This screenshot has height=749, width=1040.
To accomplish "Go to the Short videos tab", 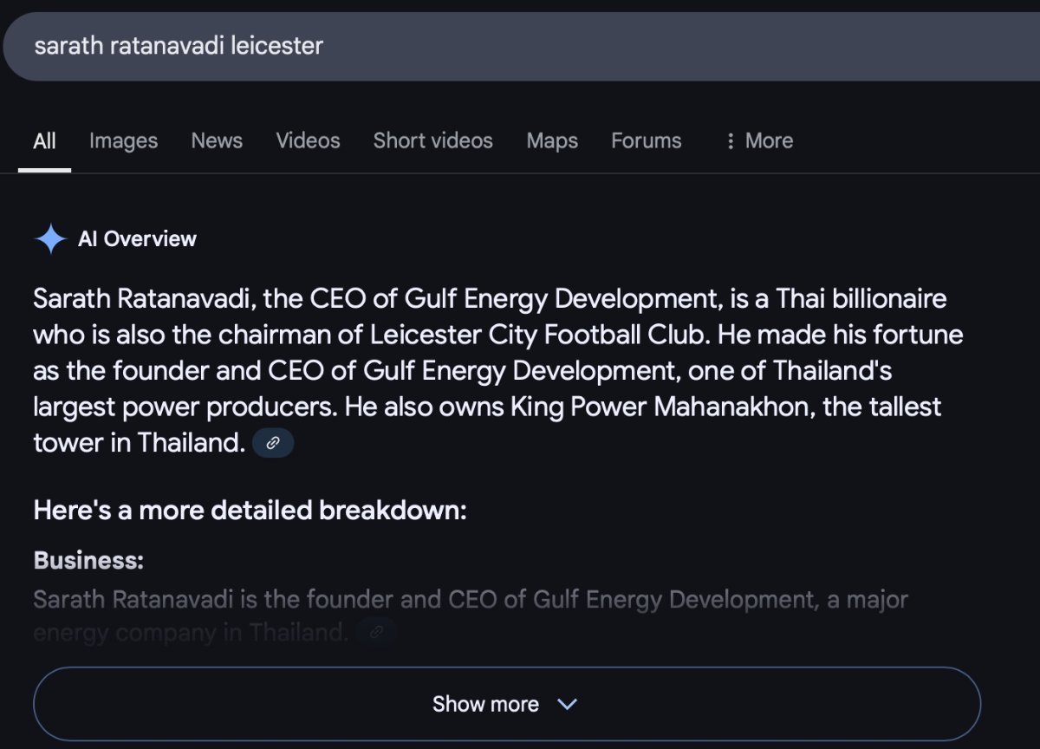I will click(432, 140).
